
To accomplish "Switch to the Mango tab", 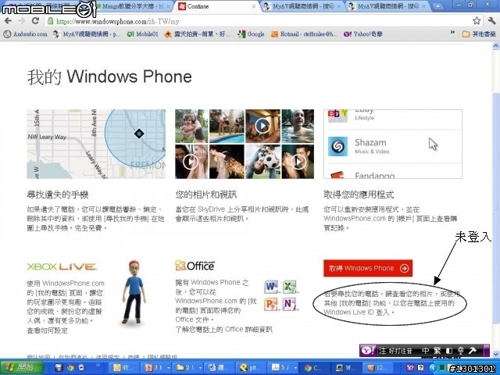I will tap(134, 6).
